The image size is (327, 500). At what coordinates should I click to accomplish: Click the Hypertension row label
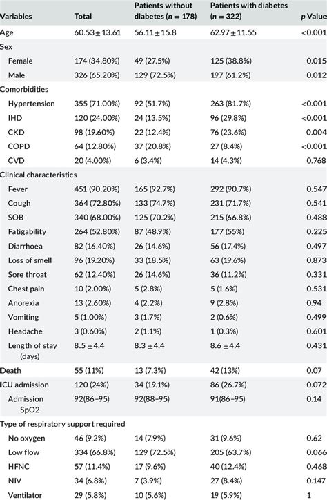(32, 104)
